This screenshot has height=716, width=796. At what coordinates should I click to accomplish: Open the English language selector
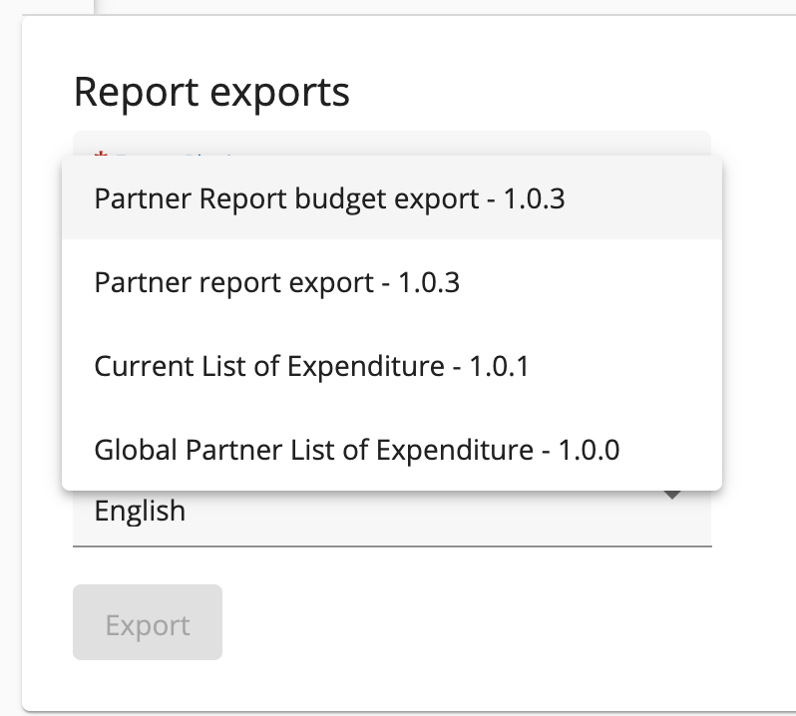point(391,513)
